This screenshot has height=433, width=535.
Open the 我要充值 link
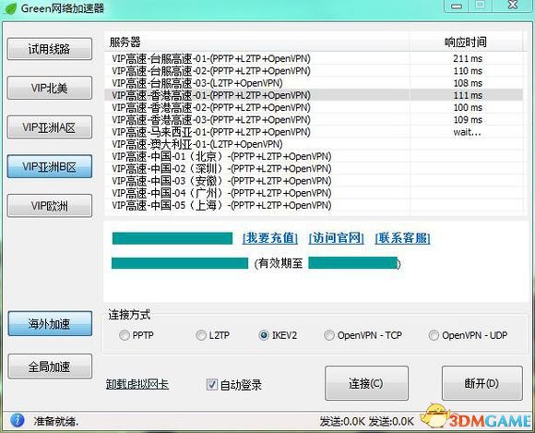click(270, 237)
